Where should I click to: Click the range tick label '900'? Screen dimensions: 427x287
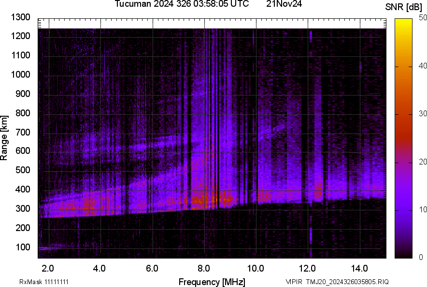[x=23, y=94]
